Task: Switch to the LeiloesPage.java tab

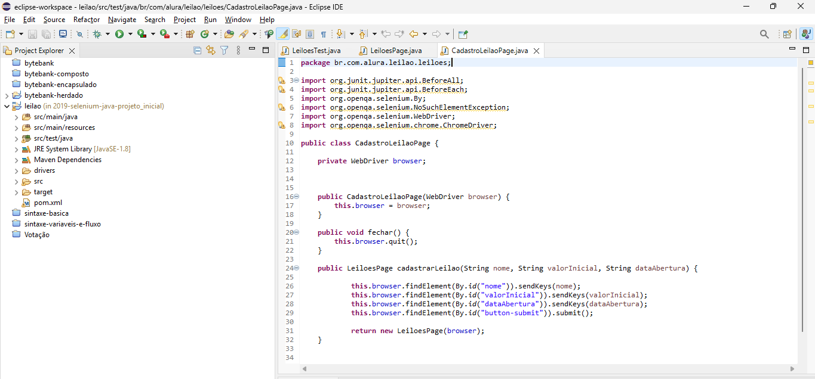Action: [x=396, y=51]
